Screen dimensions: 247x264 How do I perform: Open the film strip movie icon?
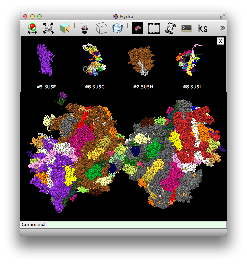pos(154,28)
